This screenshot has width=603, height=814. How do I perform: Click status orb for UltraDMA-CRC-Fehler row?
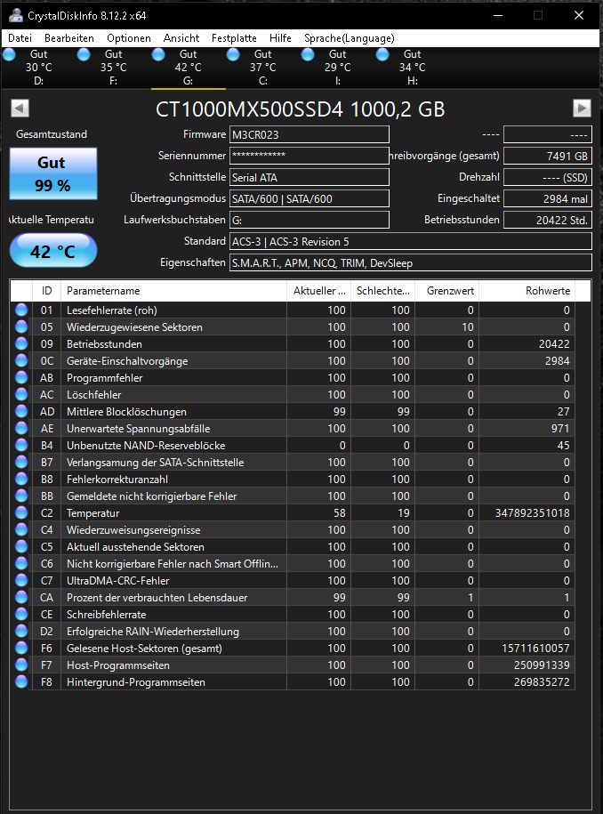(x=21, y=580)
